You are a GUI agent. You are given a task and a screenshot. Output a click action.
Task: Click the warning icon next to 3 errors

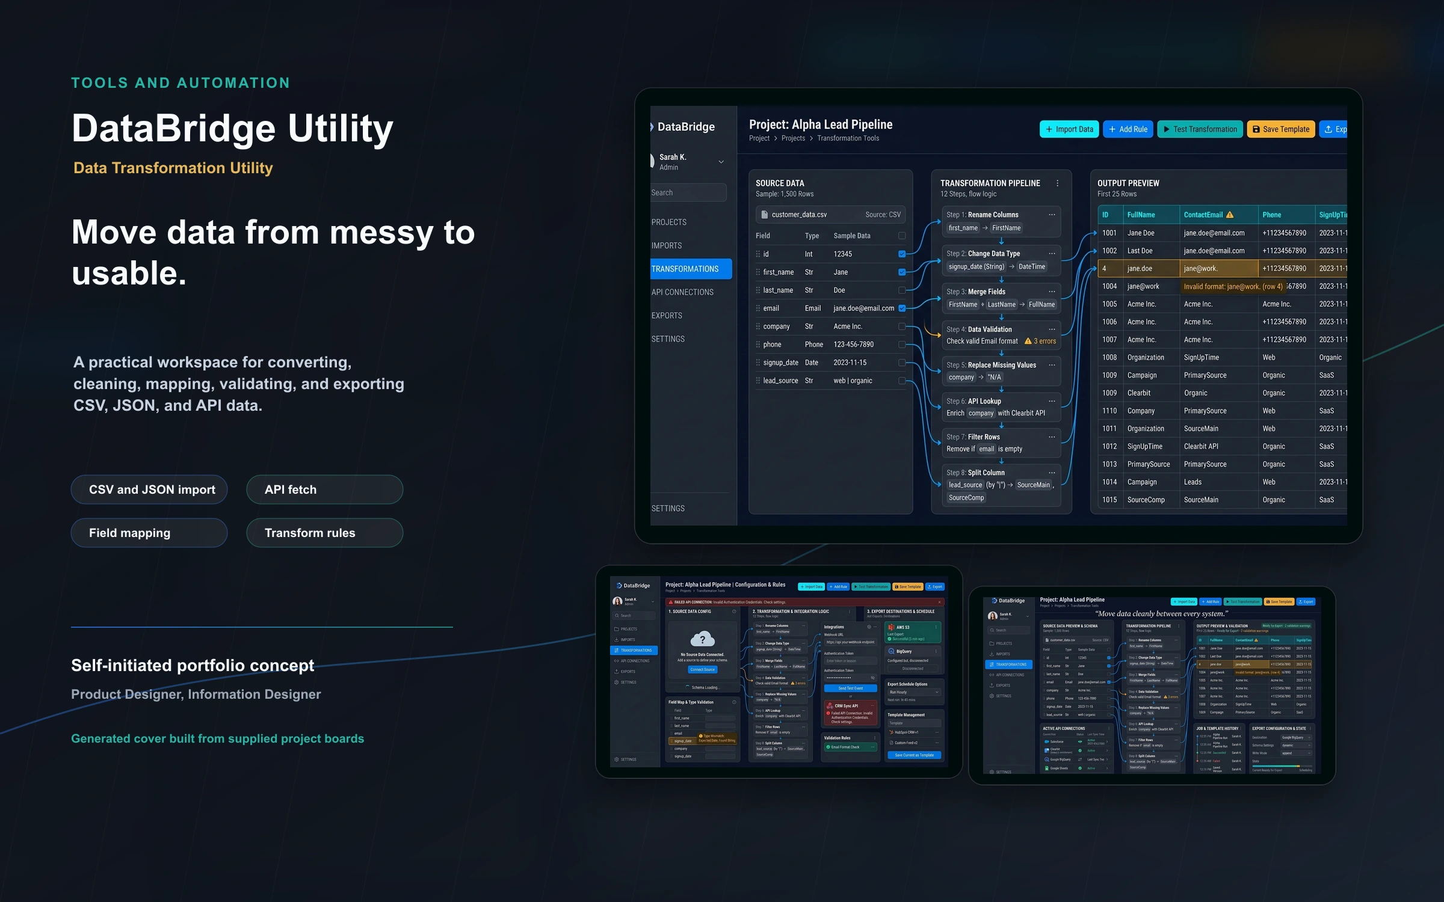coord(1028,341)
